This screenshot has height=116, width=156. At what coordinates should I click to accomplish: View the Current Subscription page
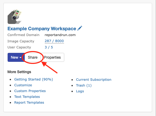(x=94, y=79)
